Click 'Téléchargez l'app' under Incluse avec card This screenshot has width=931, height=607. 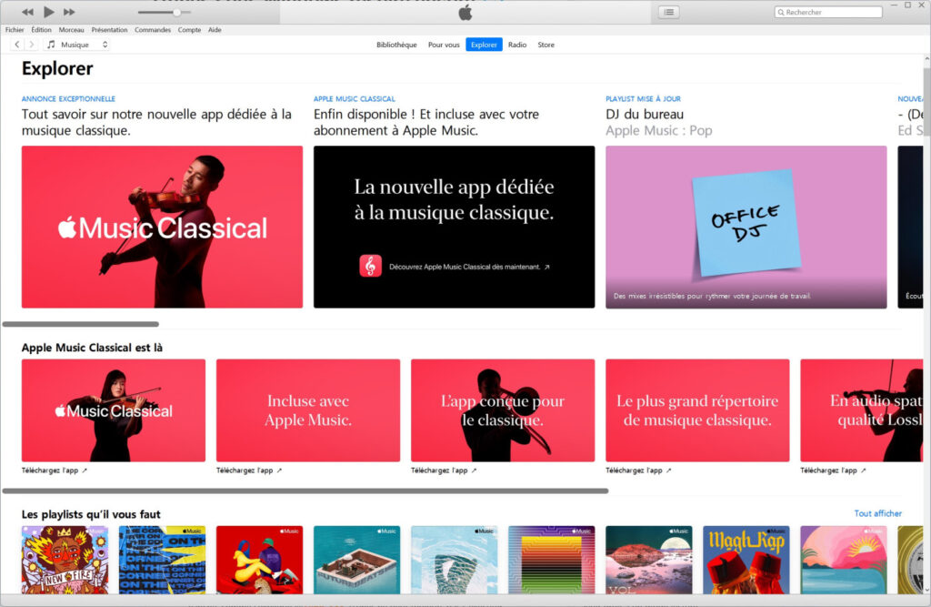pyautogui.click(x=249, y=470)
